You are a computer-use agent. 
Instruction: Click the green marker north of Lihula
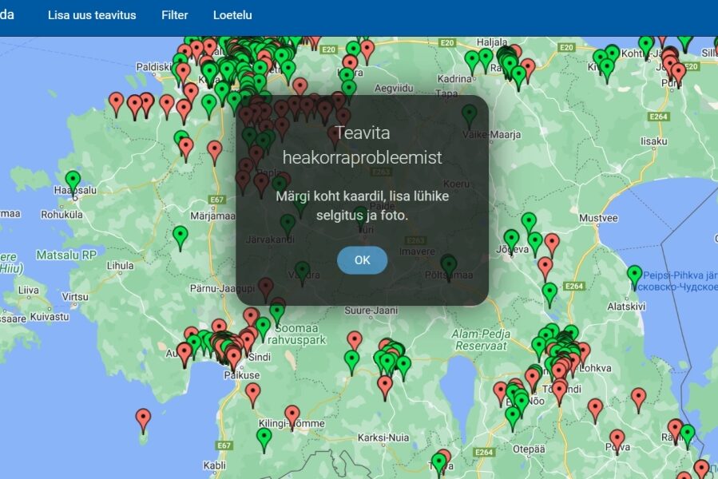[x=180, y=236]
